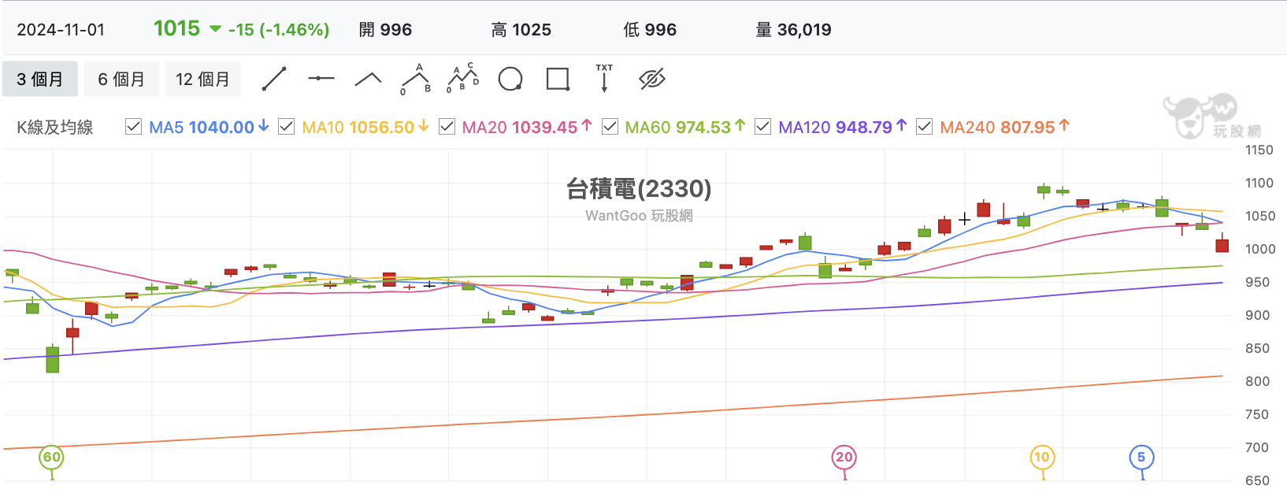This screenshot has height=493, width=1287.
Task: Select the rectangle drawing tool
Action: [x=558, y=79]
